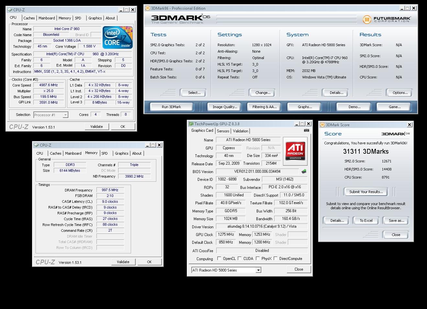Open Options in 3DMark06 Results section
Image resolution: width=427 pixels, height=309 pixels.
400,93
